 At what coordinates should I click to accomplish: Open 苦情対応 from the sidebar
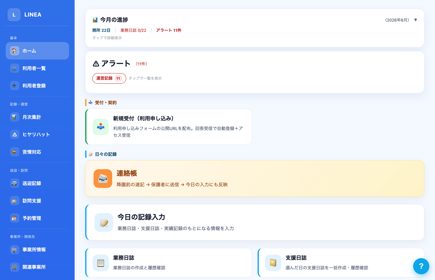(x=37, y=152)
